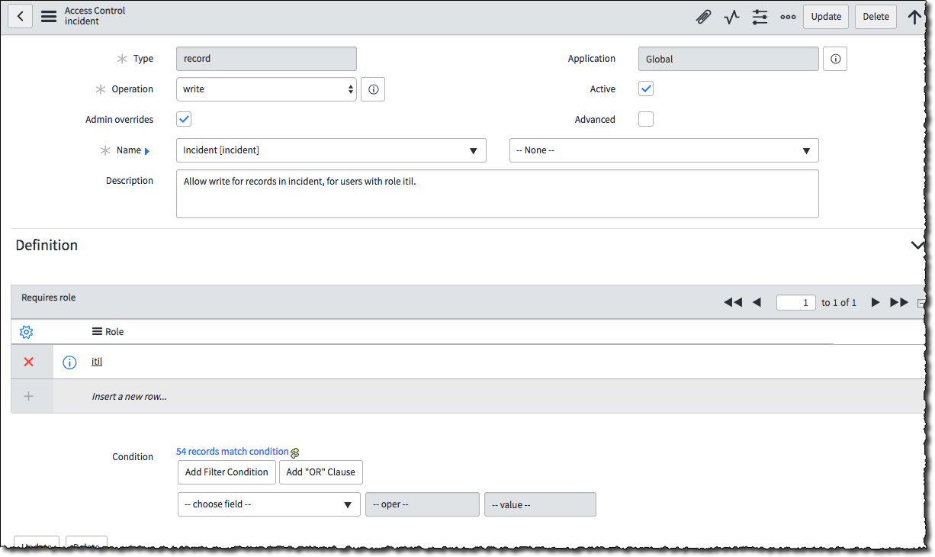Click the Application Global field
The height and width of the screenshot is (557, 935).
click(x=728, y=59)
